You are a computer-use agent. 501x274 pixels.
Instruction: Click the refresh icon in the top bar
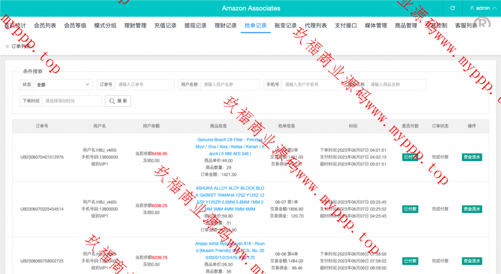(453, 8)
